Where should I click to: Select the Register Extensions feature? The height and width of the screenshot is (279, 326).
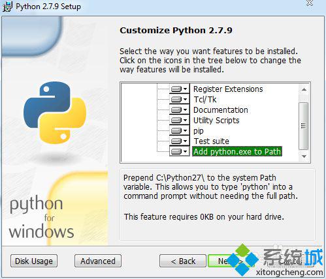(228, 89)
